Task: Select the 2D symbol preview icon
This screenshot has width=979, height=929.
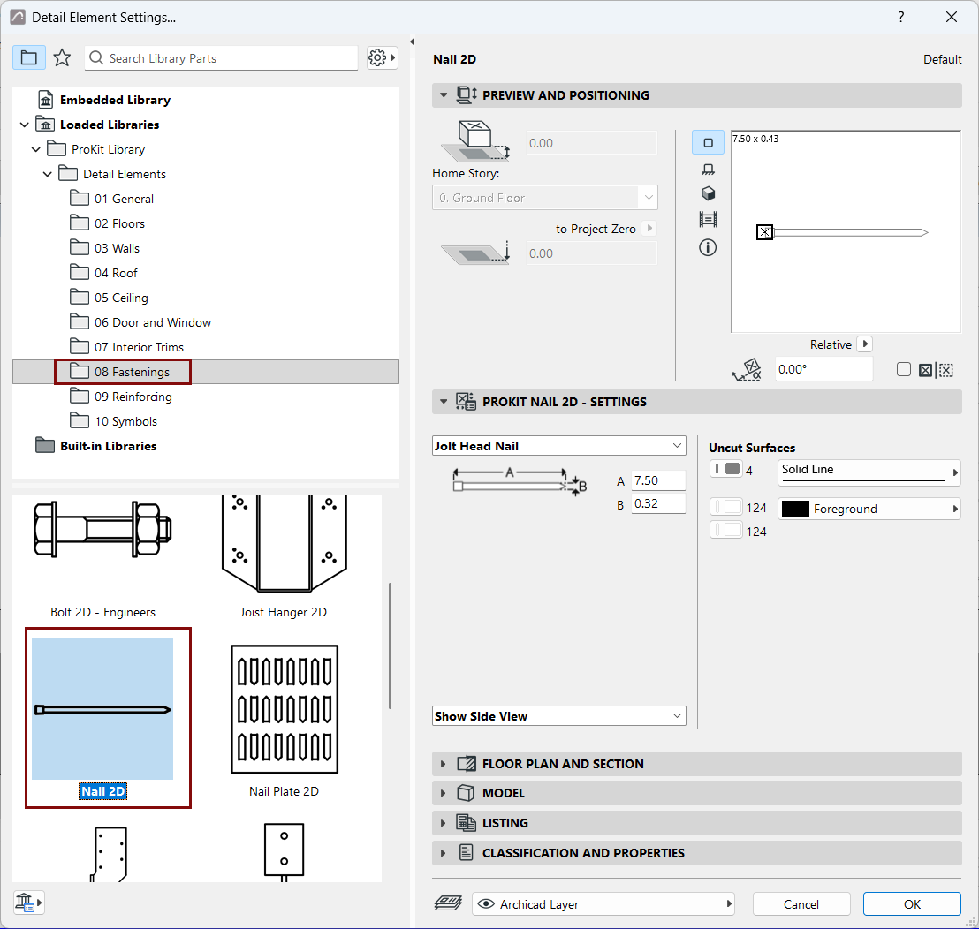Action: 708,143
